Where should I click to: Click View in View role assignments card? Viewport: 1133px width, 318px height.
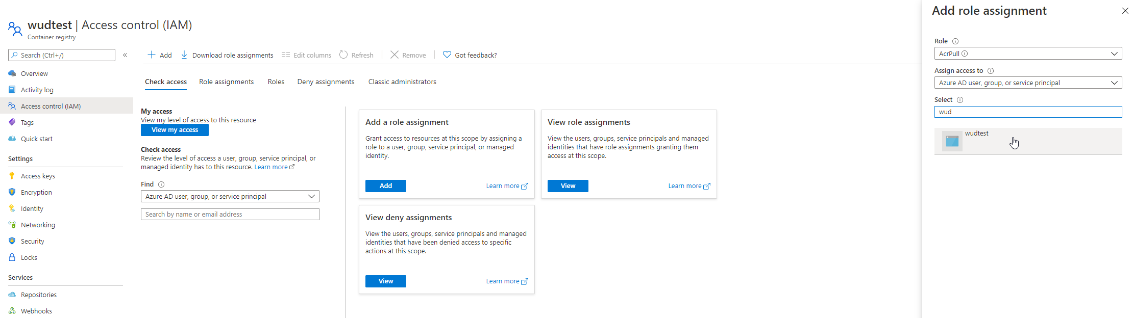coord(568,186)
